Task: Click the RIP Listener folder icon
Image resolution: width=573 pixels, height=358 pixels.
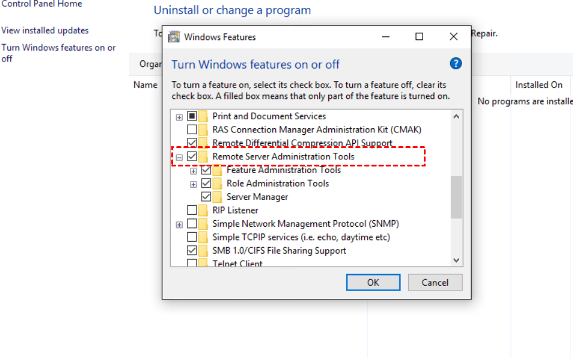Action: (x=203, y=210)
